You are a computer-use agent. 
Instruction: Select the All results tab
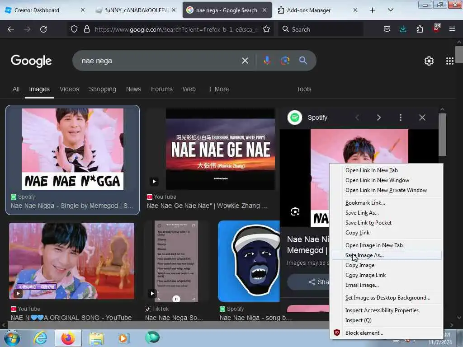16,89
